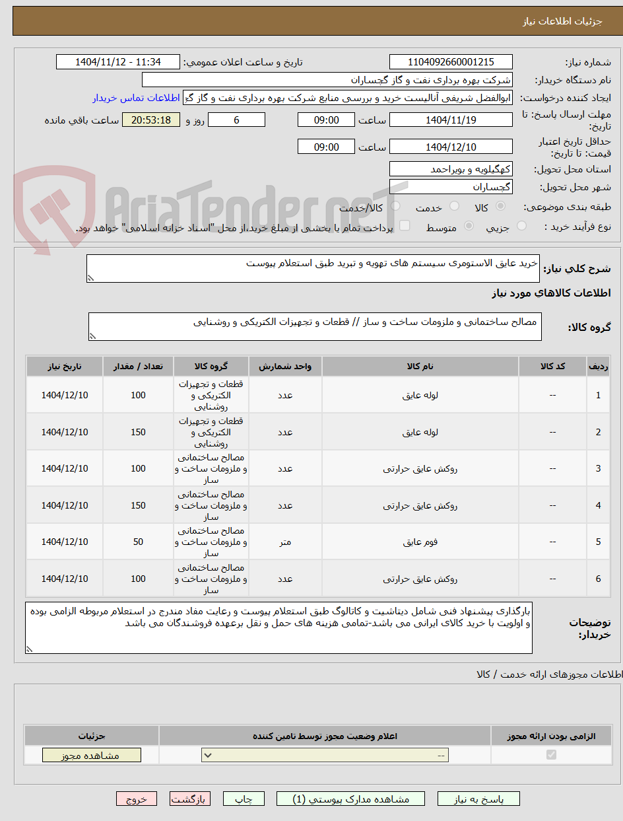Open buyer contact info link
Viewport: 623px width, 821px height.
pos(136,98)
